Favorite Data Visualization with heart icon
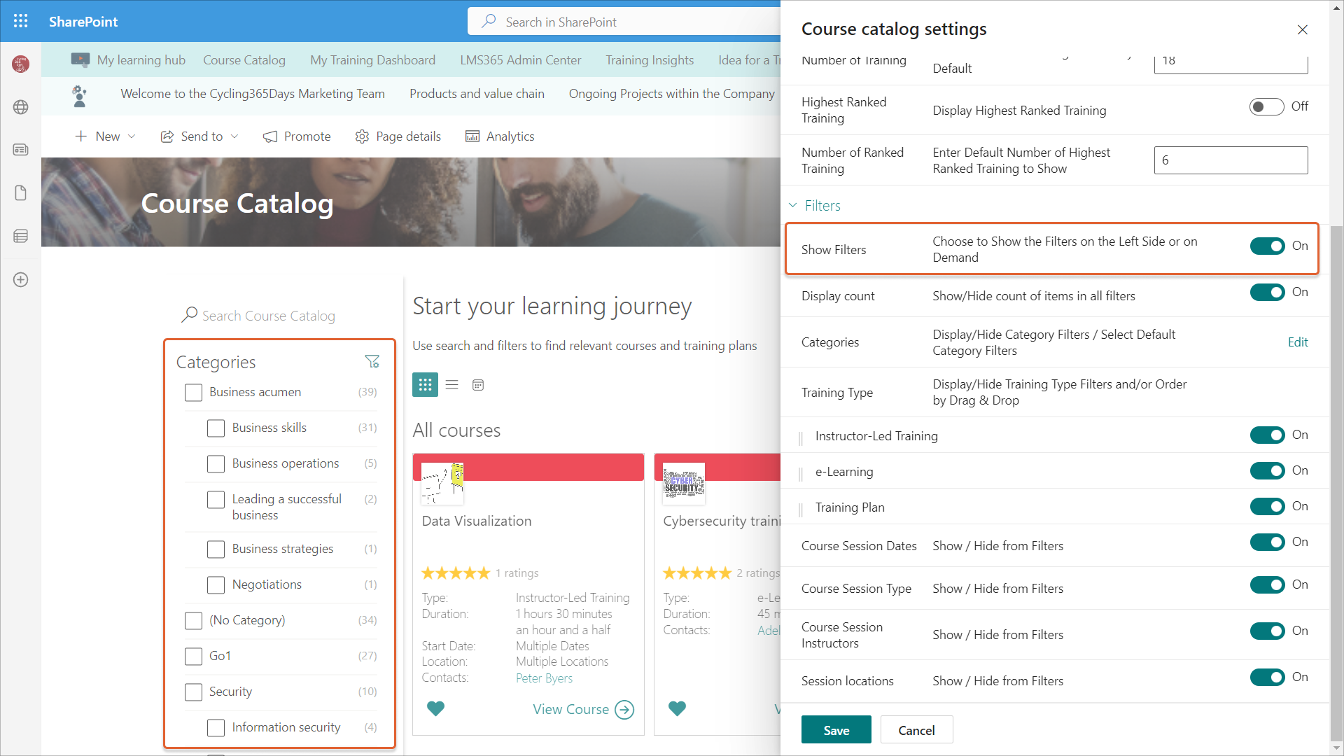Image resolution: width=1344 pixels, height=756 pixels. 435,708
